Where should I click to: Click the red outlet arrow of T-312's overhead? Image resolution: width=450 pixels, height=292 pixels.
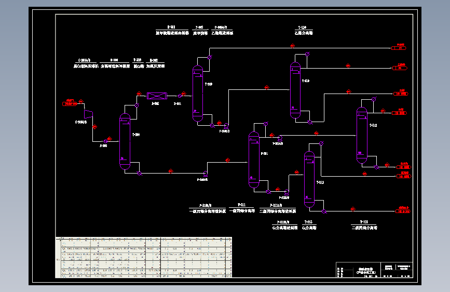(x=400, y=113)
